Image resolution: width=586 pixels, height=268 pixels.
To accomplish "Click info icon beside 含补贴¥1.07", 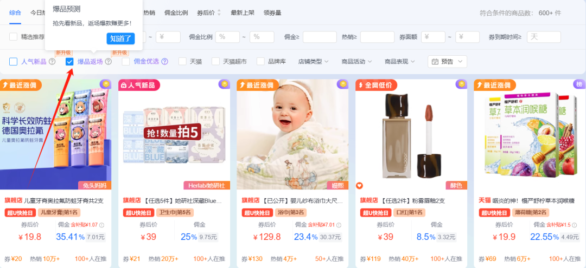I will 101,225.
